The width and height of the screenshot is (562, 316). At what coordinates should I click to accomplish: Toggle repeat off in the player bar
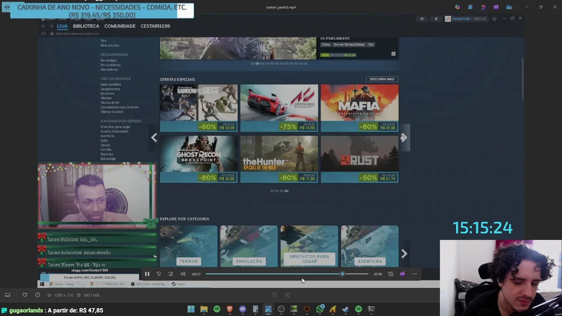[x=391, y=274]
